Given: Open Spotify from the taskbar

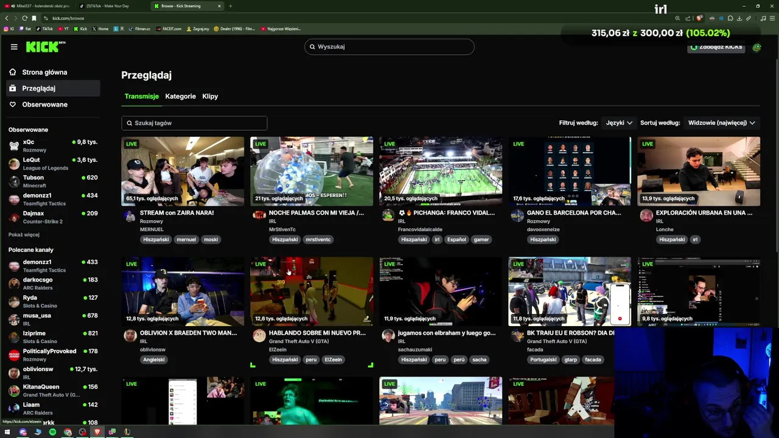Looking at the screenshot, I should (x=52, y=432).
